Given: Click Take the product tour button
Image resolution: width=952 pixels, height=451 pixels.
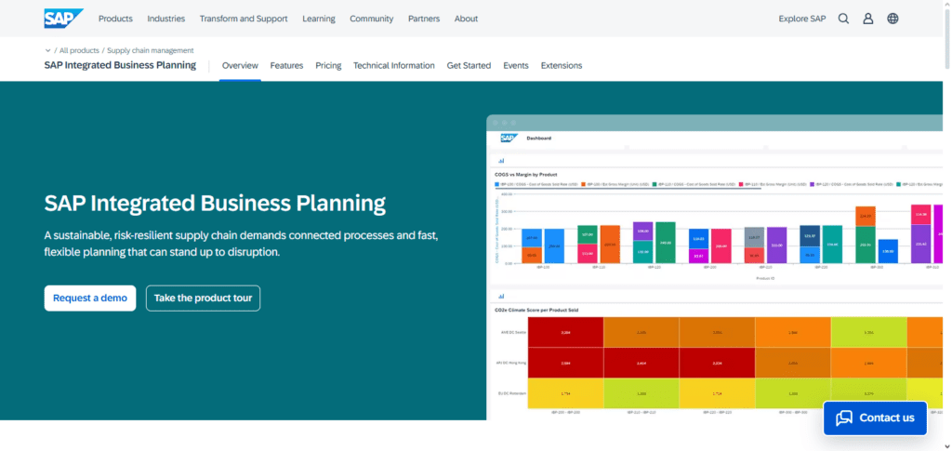Looking at the screenshot, I should (x=203, y=298).
